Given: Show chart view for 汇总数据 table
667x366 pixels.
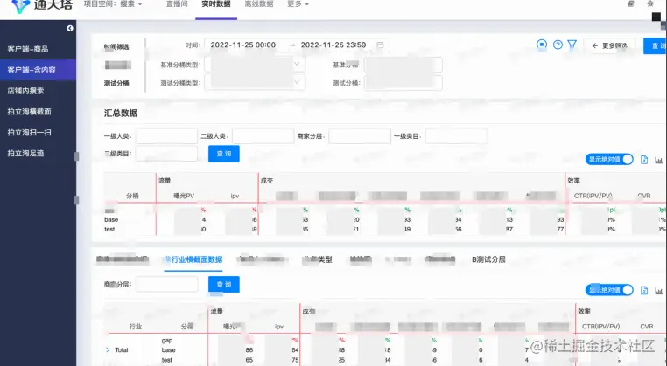Looking at the screenshot, I should 658,160.
